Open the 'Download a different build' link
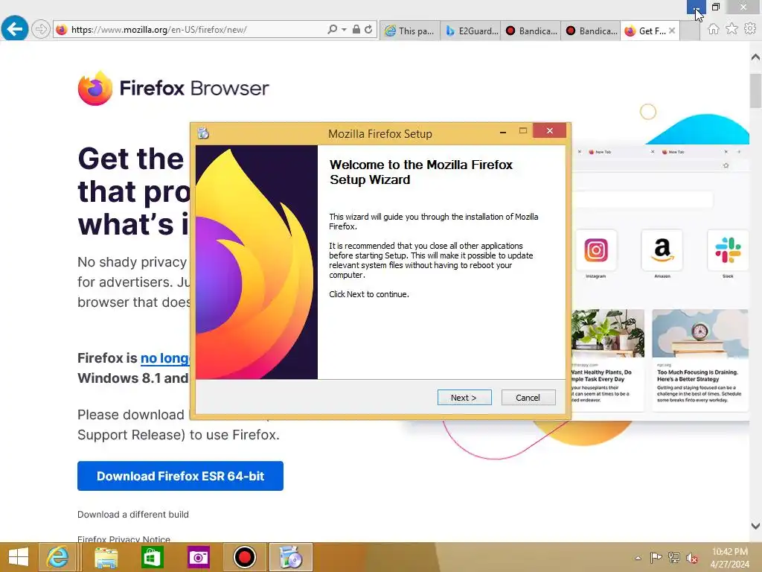Viewport: 762px width, 572px height. 133,515
